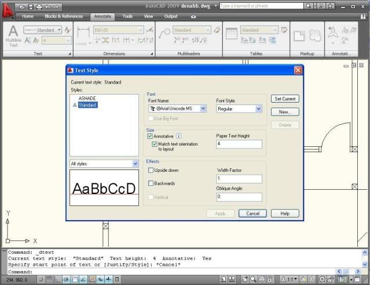Image resolution: width=370 pixels, height=285 pixels.
Task: Click the toolbar lock icon
Action: pos(331,280)
